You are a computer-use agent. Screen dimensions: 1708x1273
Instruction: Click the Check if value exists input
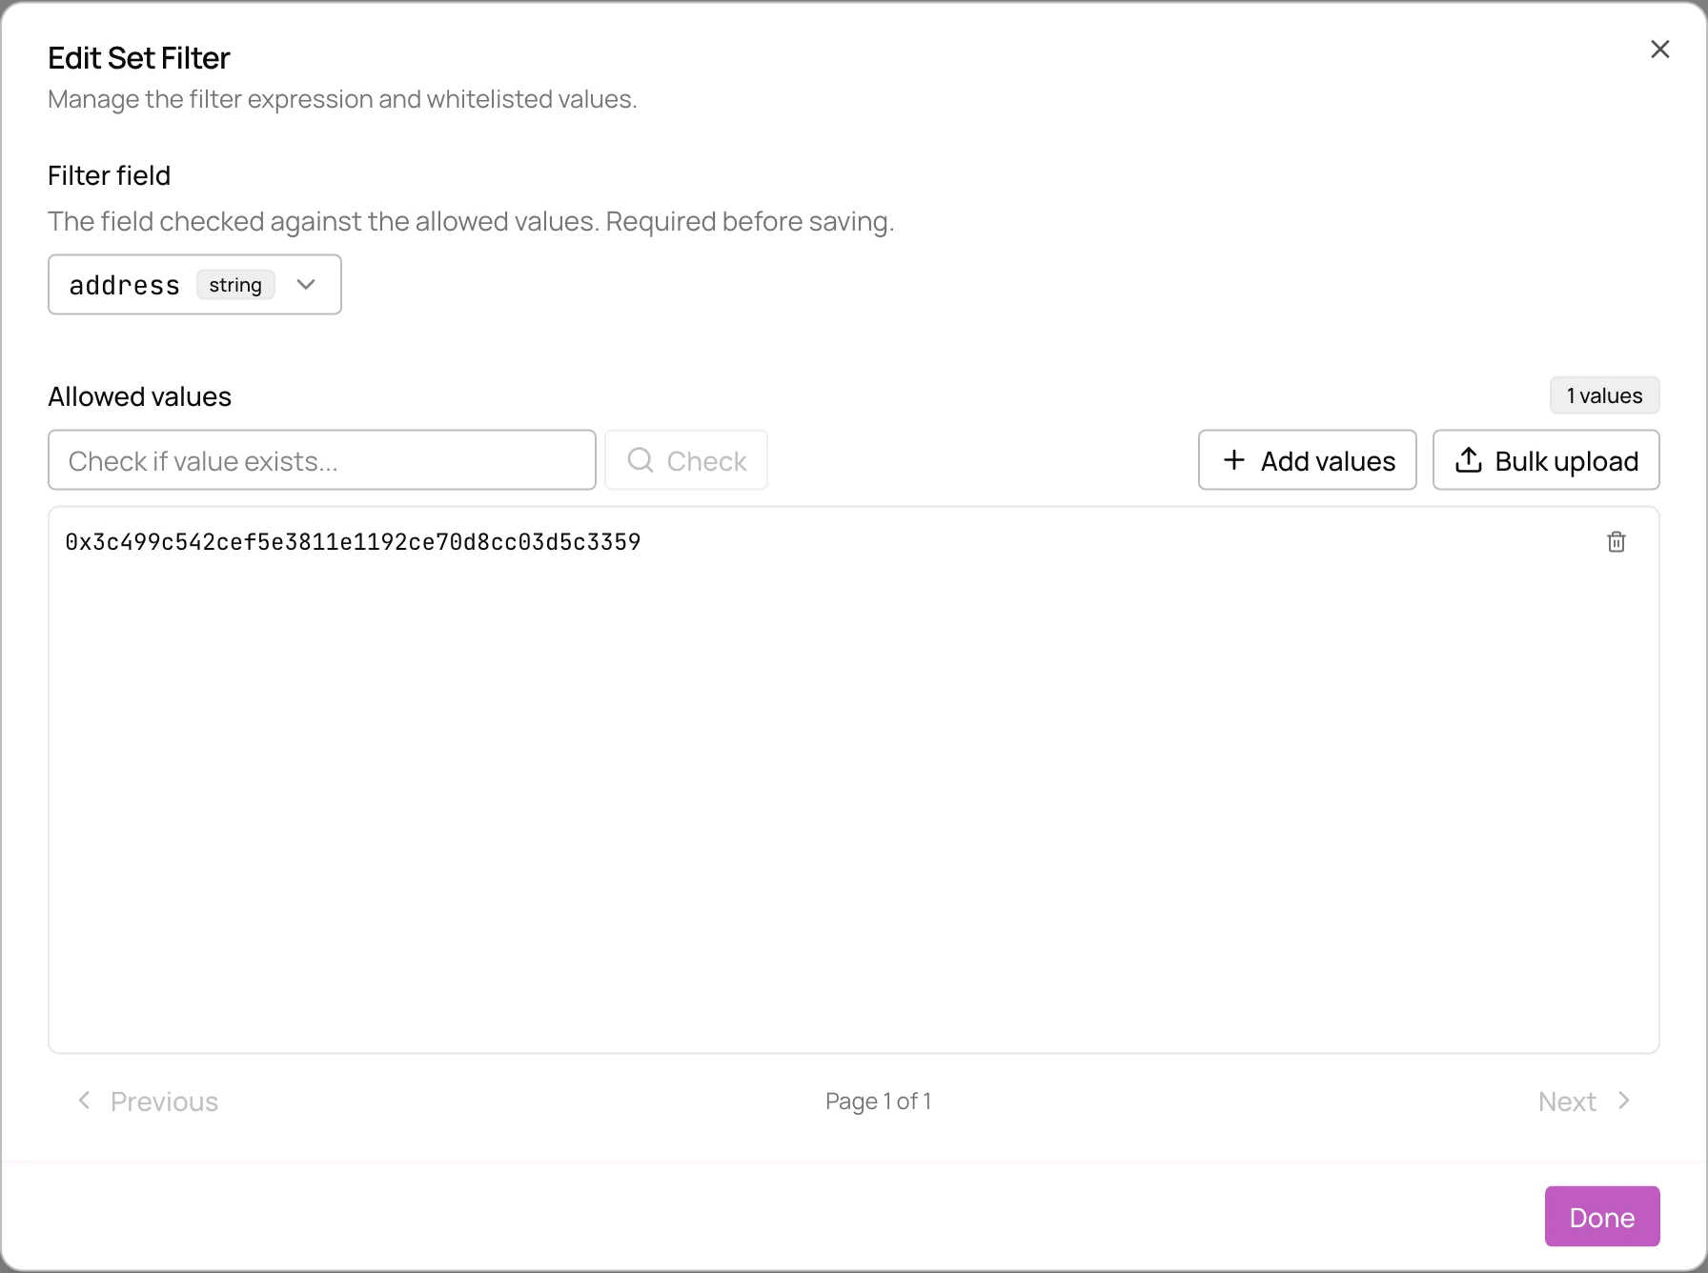[322, 460]
